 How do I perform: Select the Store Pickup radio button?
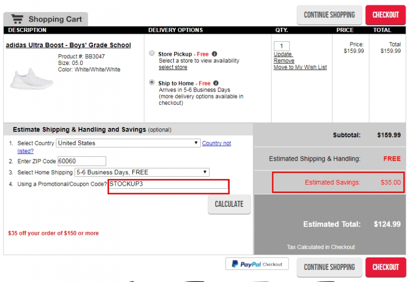point(152,53)
